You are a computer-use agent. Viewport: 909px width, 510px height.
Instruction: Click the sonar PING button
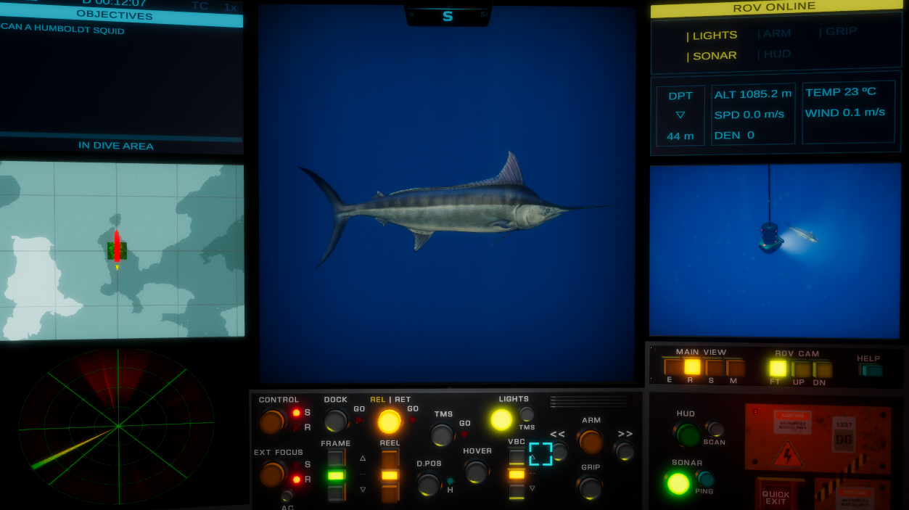(705, 479)
